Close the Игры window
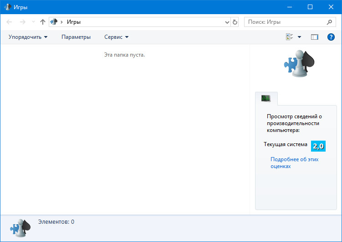 tap(331, 7)
